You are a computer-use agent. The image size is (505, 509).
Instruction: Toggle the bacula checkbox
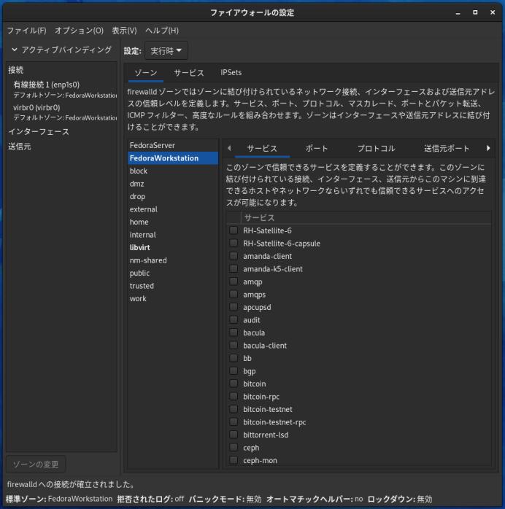tap(234, 333)
